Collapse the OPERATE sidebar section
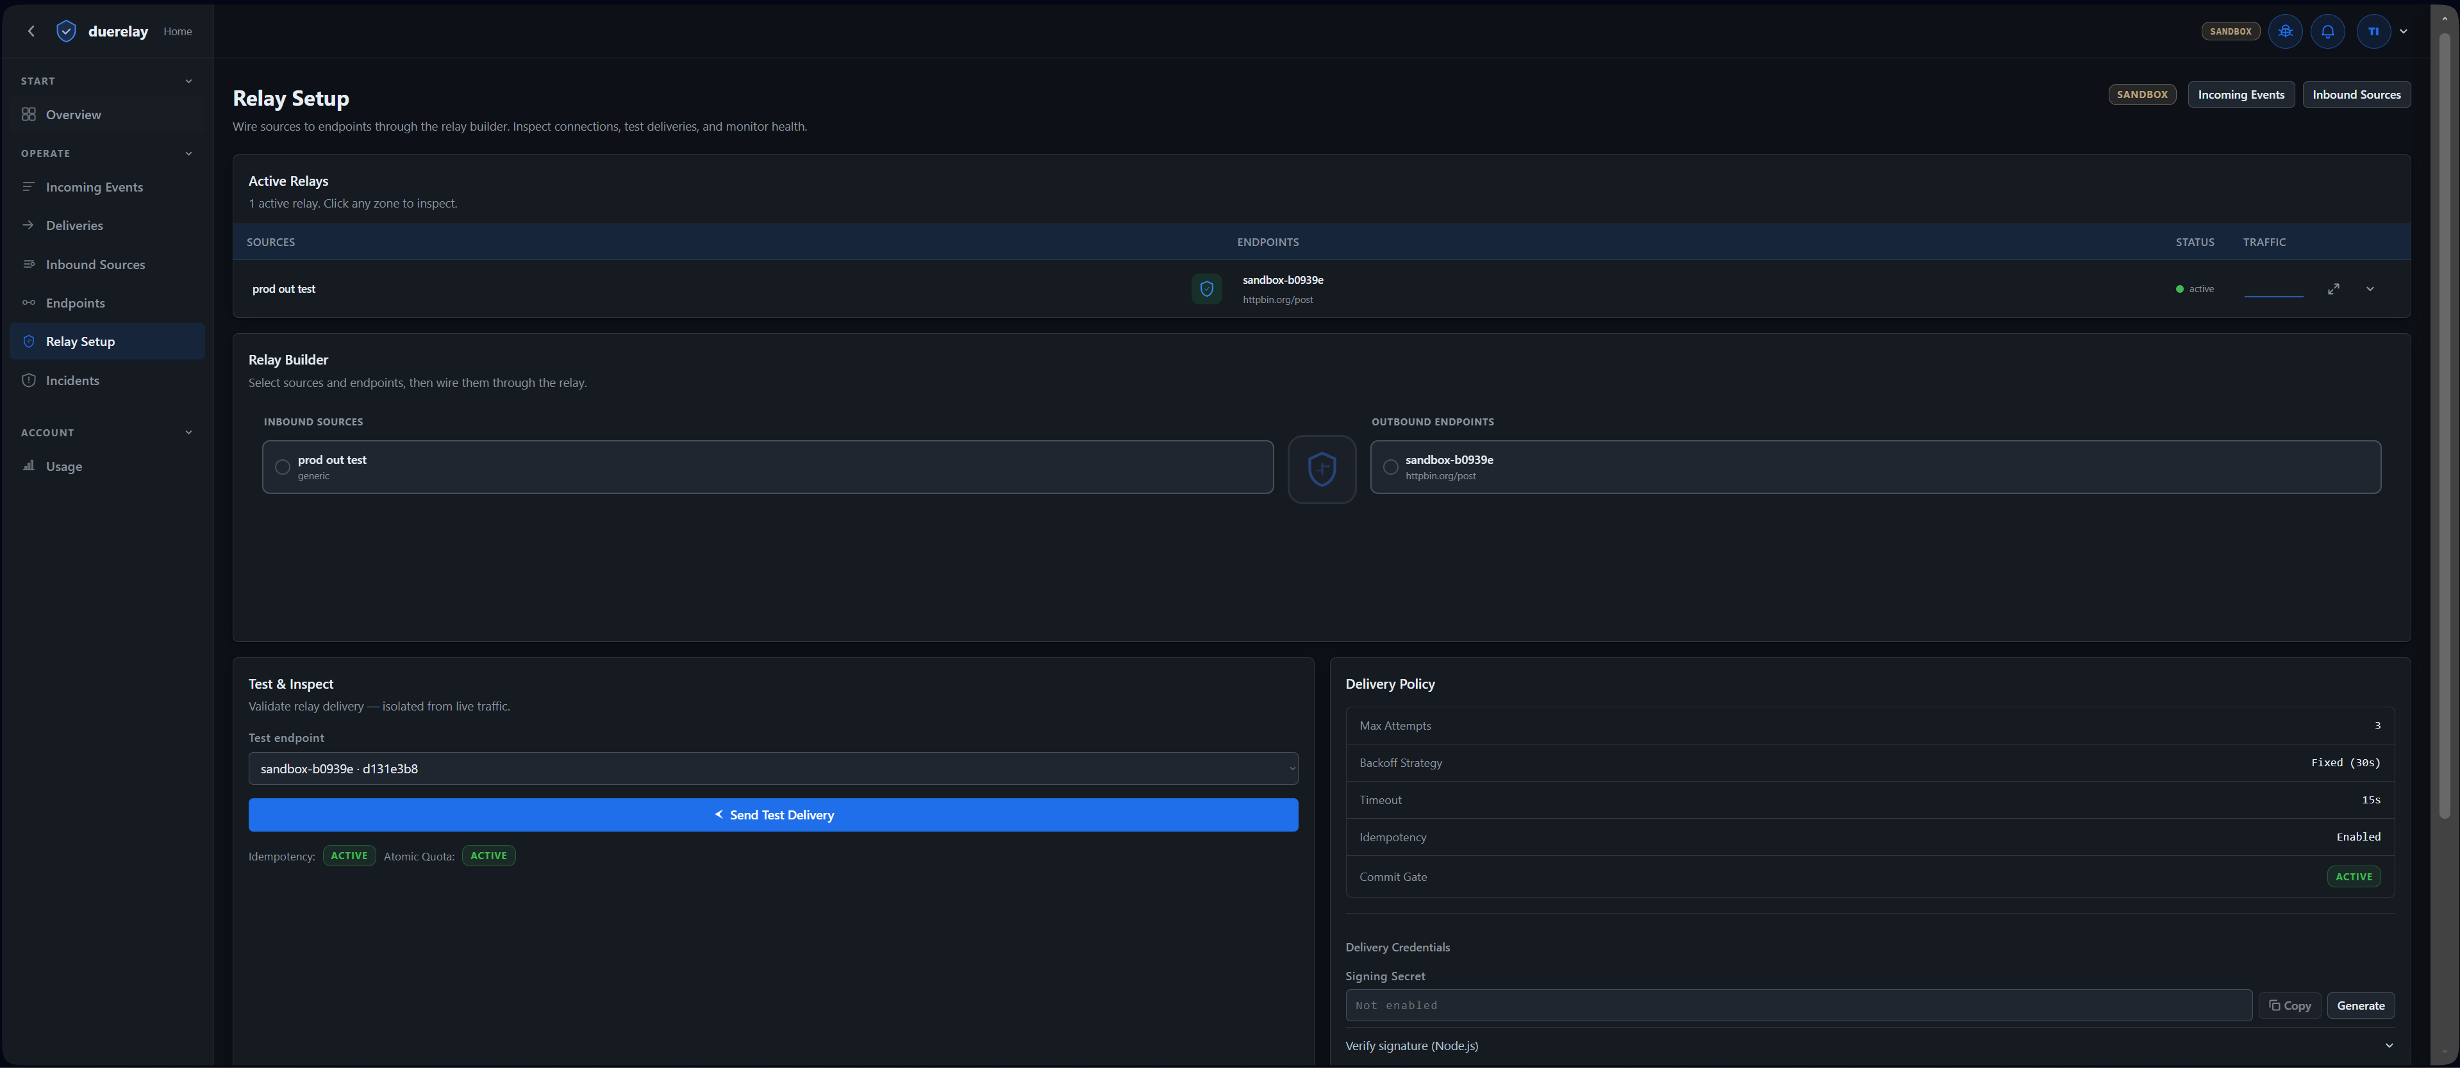This screenshot has width=2460, height=1068. [x=188, y=154]
